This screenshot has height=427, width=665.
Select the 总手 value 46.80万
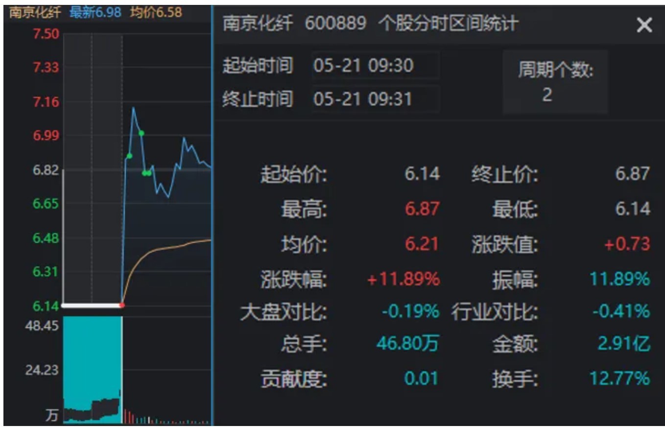[x=407, y=344]
